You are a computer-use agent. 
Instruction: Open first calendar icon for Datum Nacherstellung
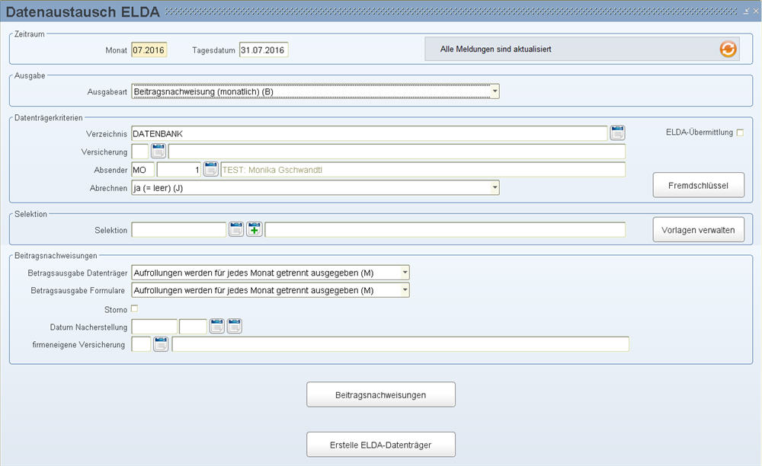(x=216, y=326)
